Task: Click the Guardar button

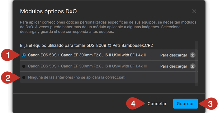Action: point(186,104)
